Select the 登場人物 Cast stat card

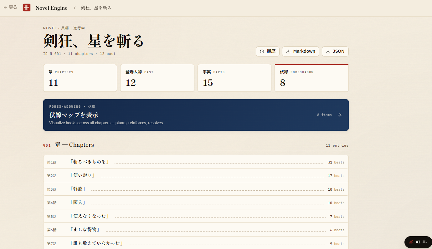click(x=157, y=78)
